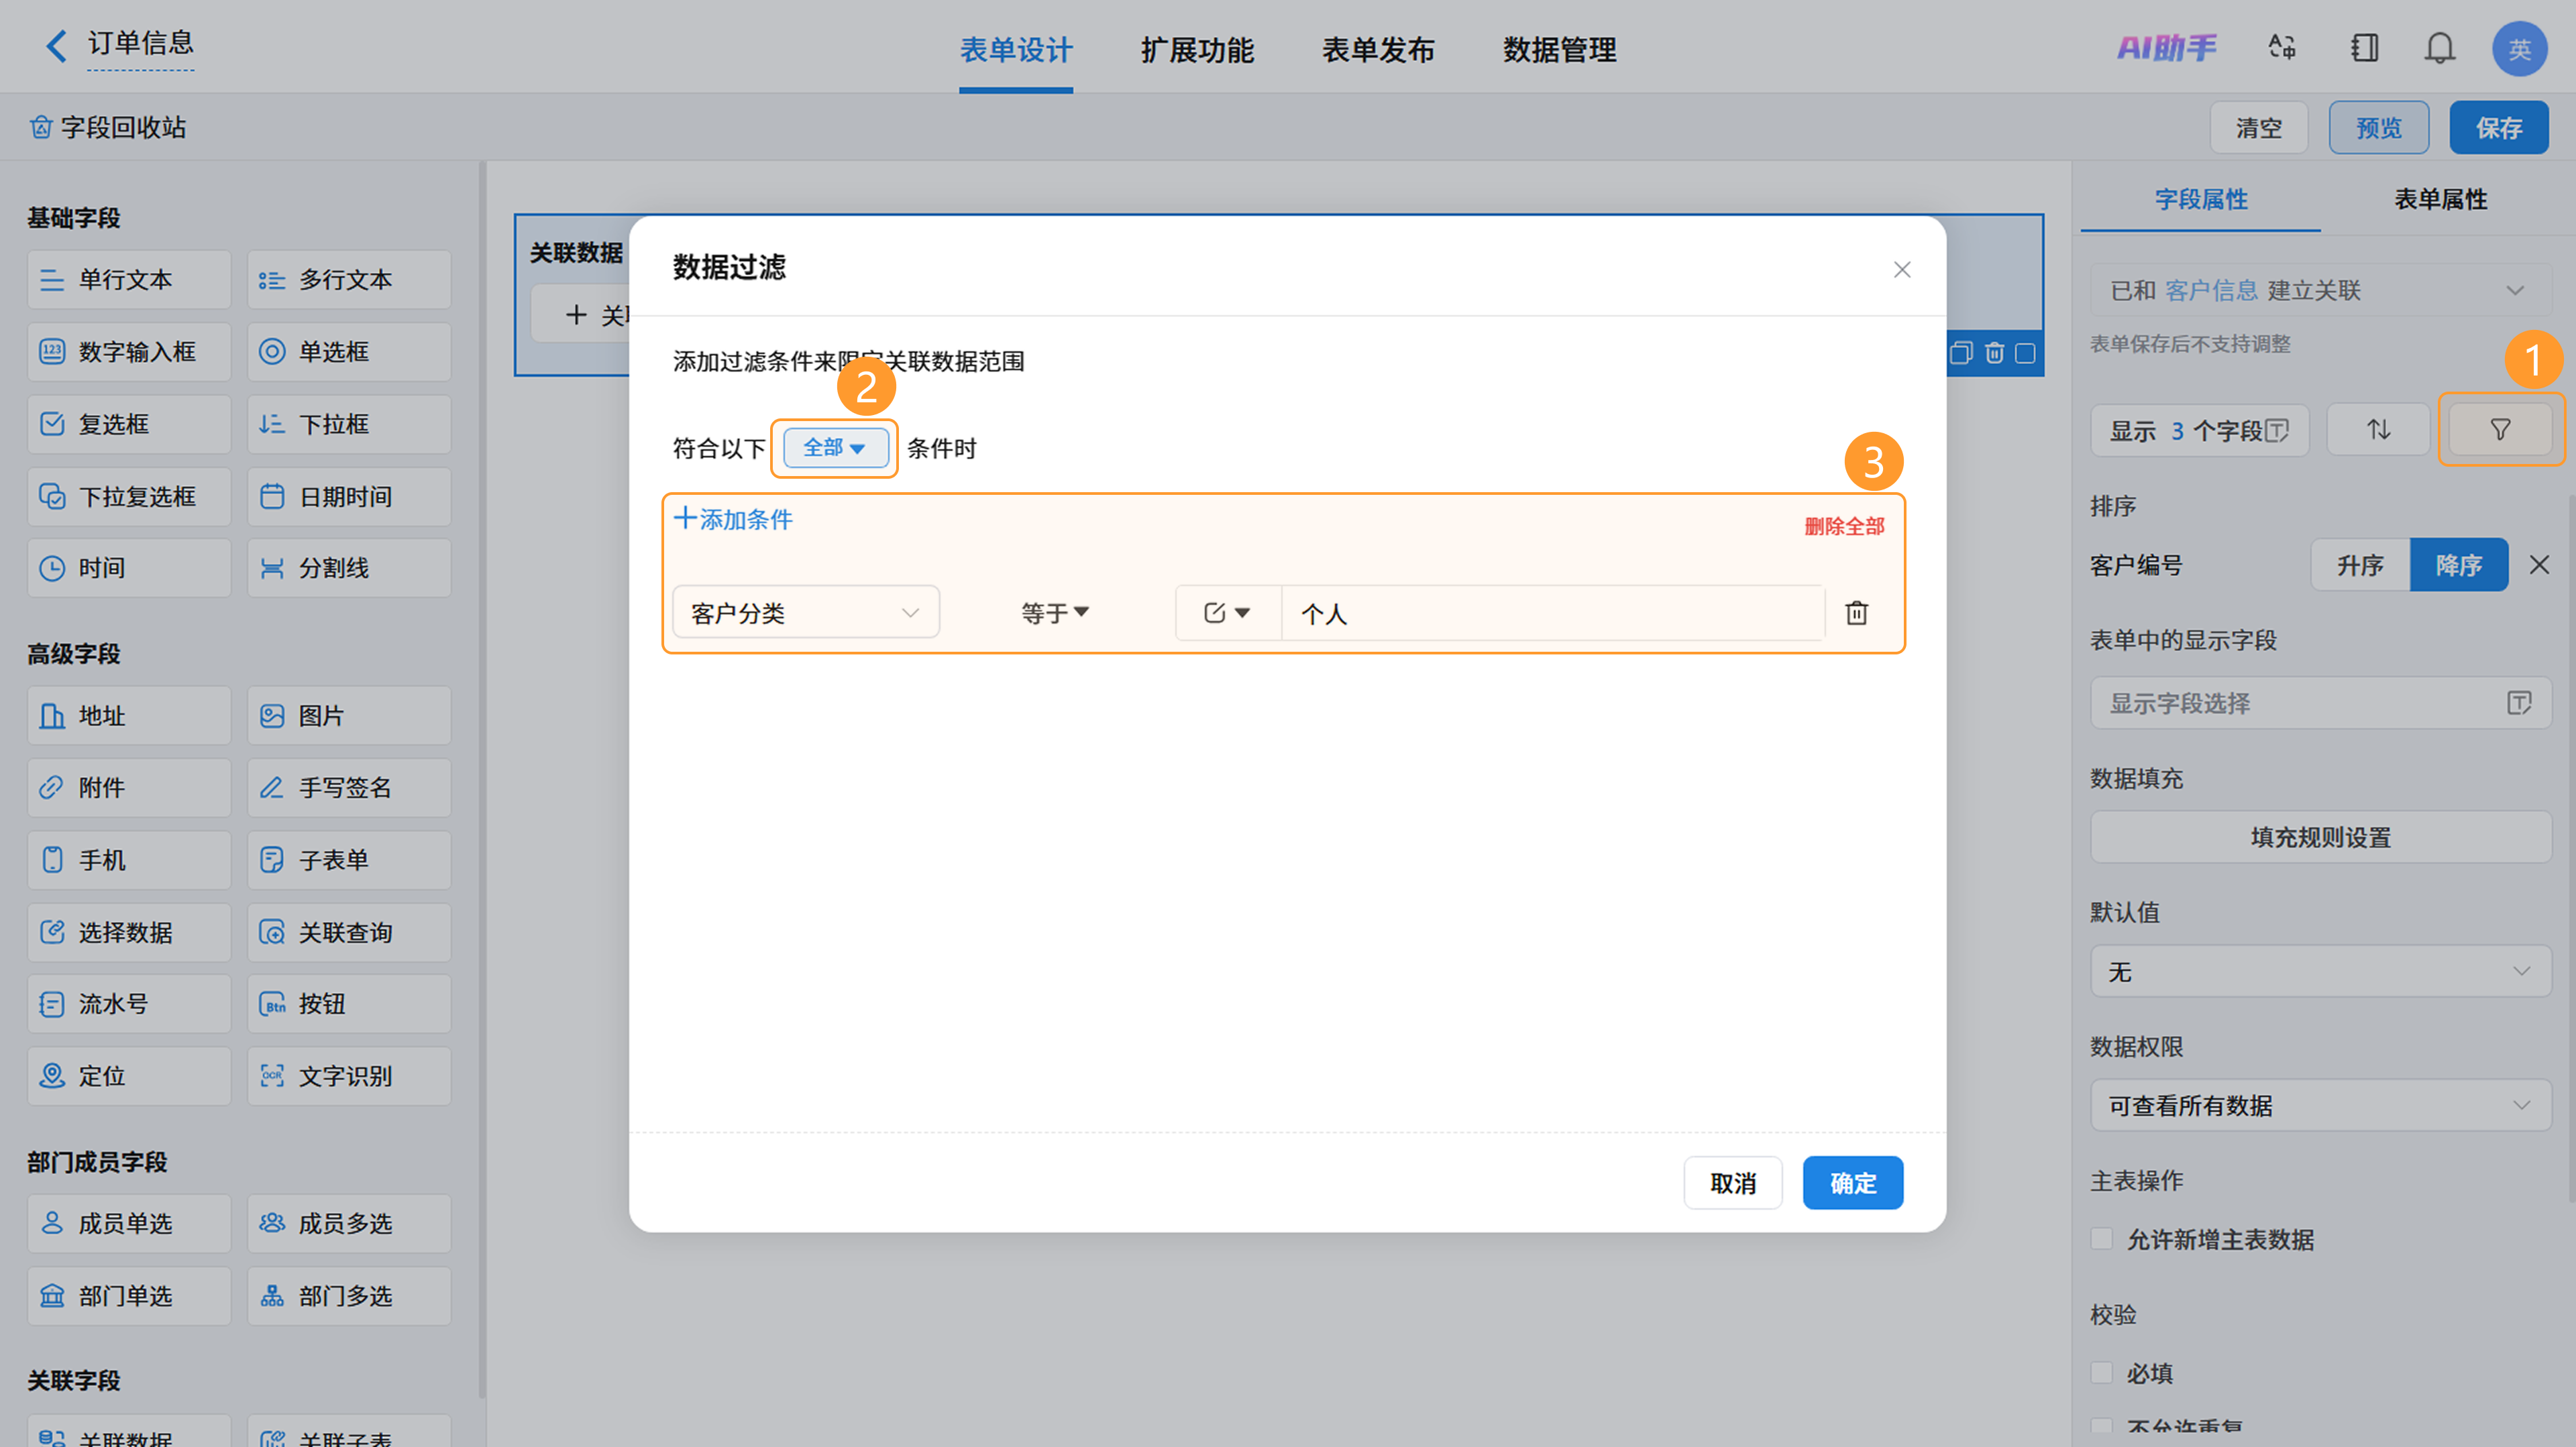The image size is (2576, 1447).
Task: Click the 清空 button
Action: (2259, 127)
